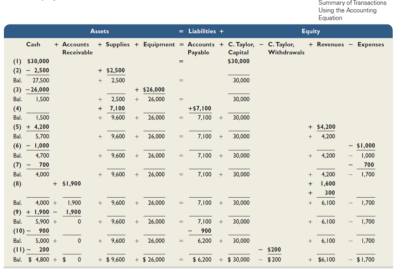Select the Equipment column heading
Screen dimensions: 395x270
(159, 44)
